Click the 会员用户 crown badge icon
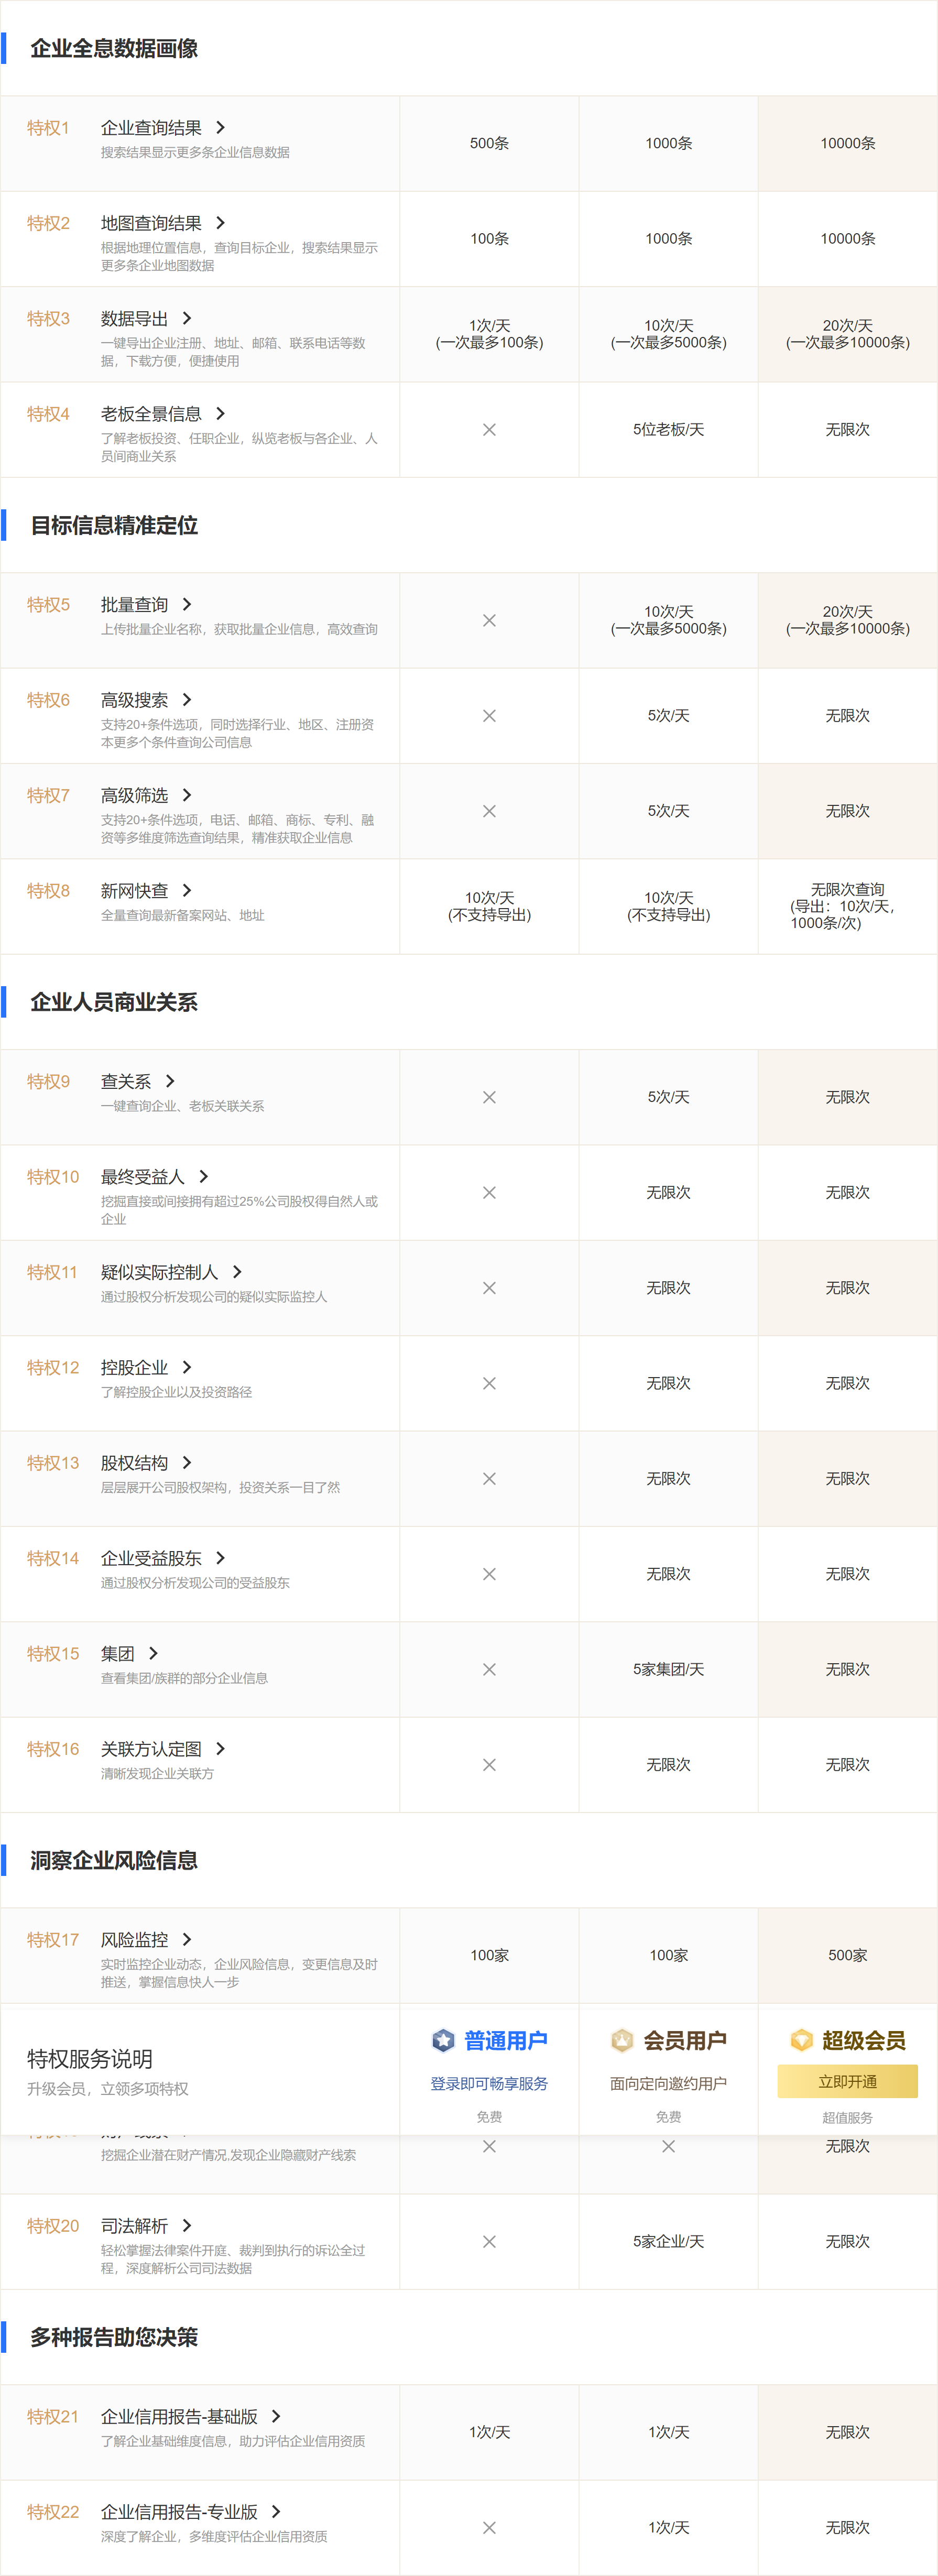Image resolution: width=938 pixels, height=2576 pixels. 622,2040
